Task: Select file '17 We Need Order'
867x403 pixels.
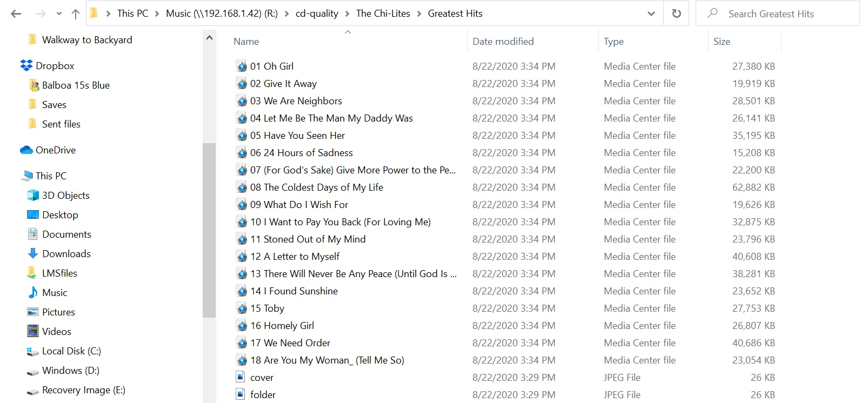Action: pos(290,343)
